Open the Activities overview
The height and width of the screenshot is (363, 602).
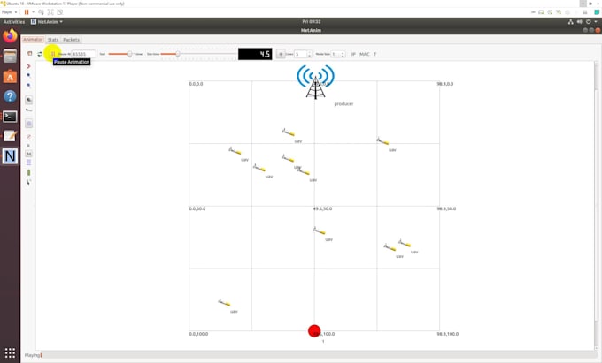[x=14, y=22]
